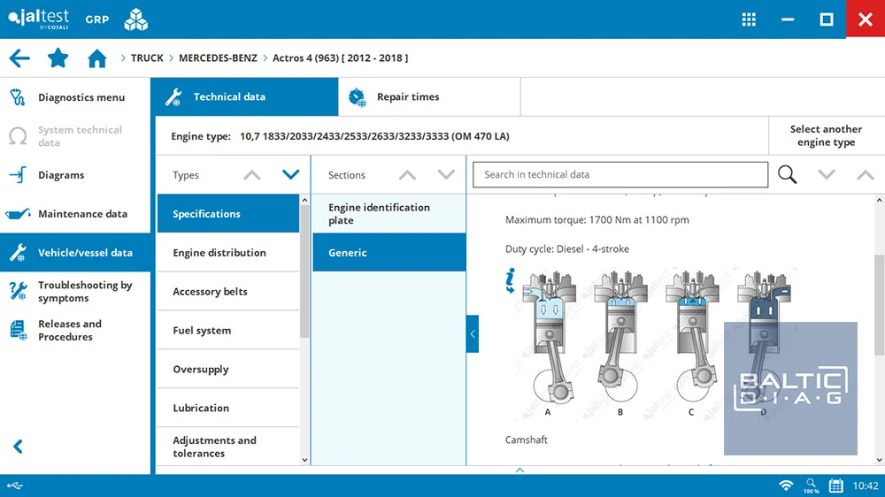
Task: Go to previous search result arrow
Action: 866,175
